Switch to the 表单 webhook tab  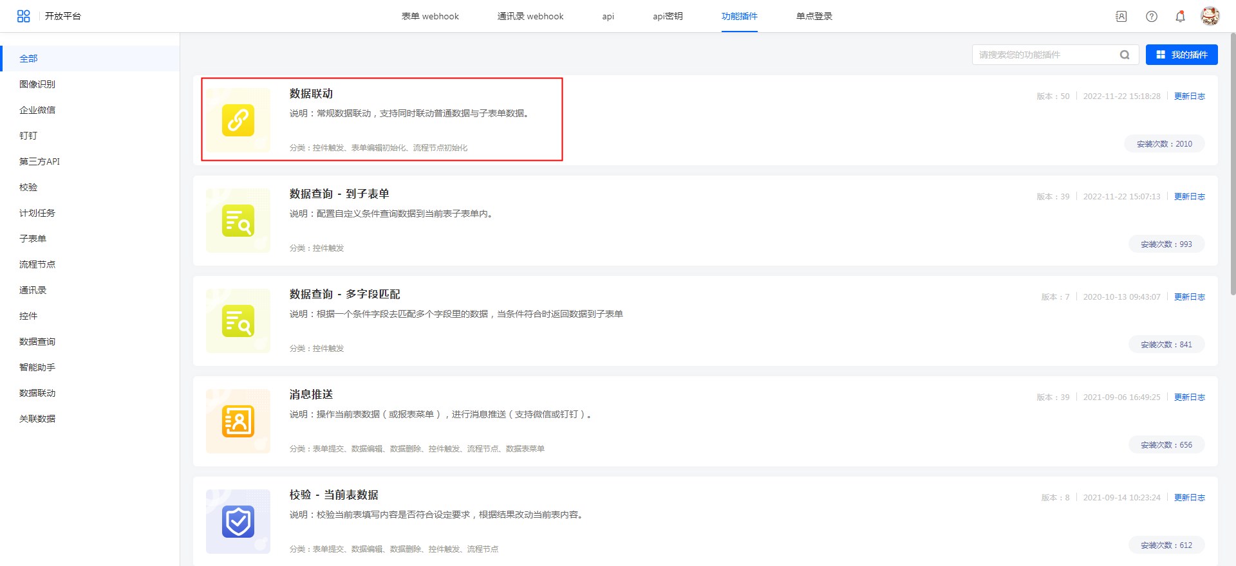click(x=430, y=16)
